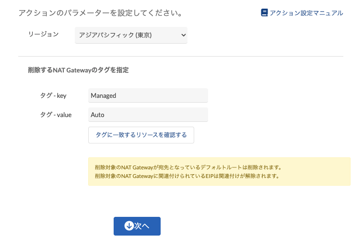351x249 pixels.
Task: Focus the タグ - key field containing Managed
Action: [148, 95]
